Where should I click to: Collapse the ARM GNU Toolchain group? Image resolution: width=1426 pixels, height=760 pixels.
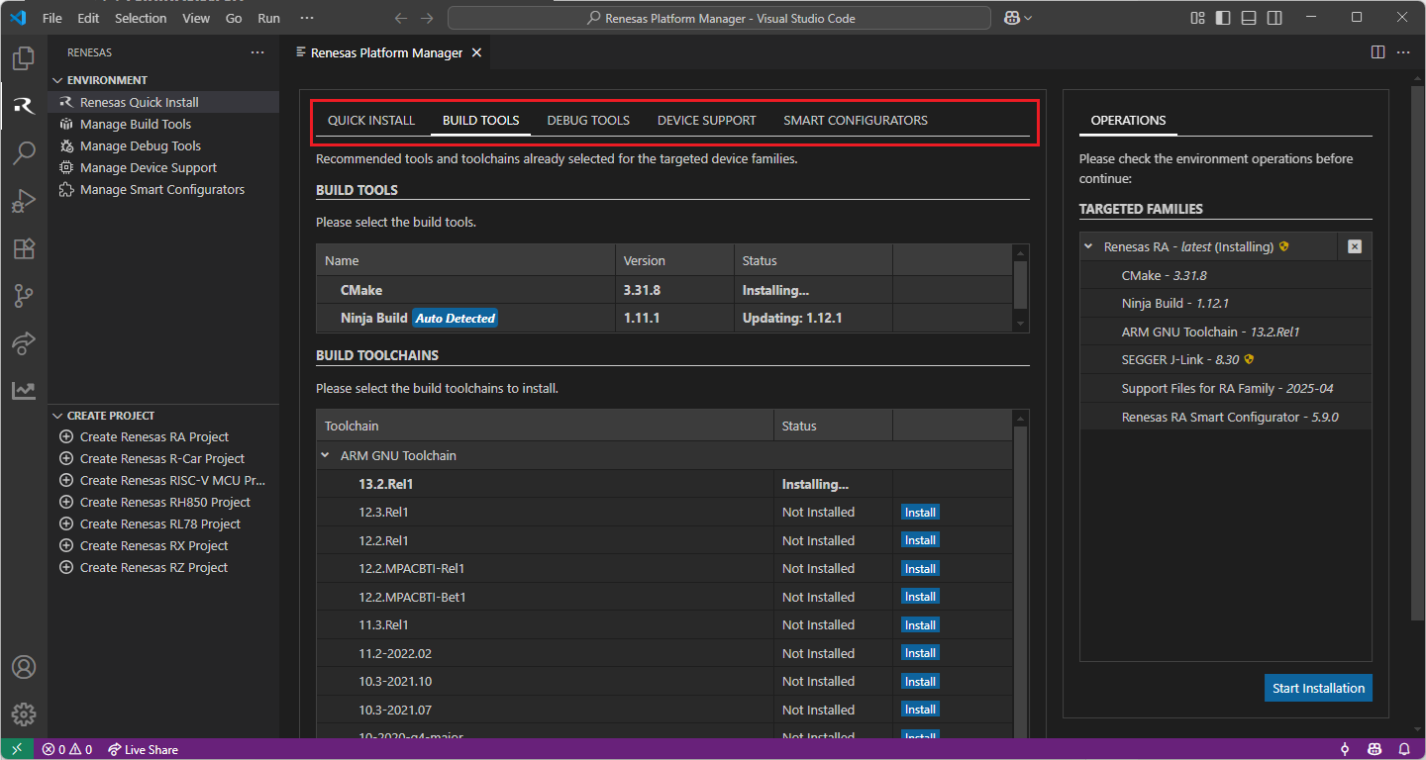pos(325,455)
